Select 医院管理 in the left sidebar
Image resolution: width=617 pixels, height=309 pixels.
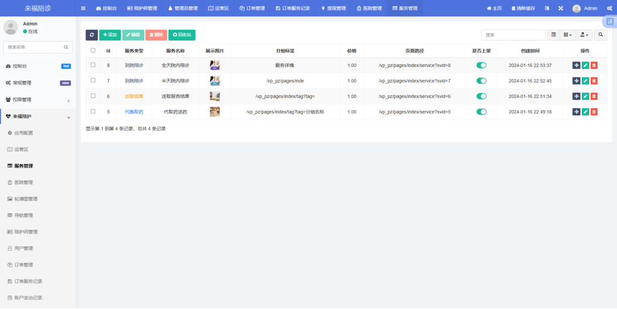tap(24, 183)
